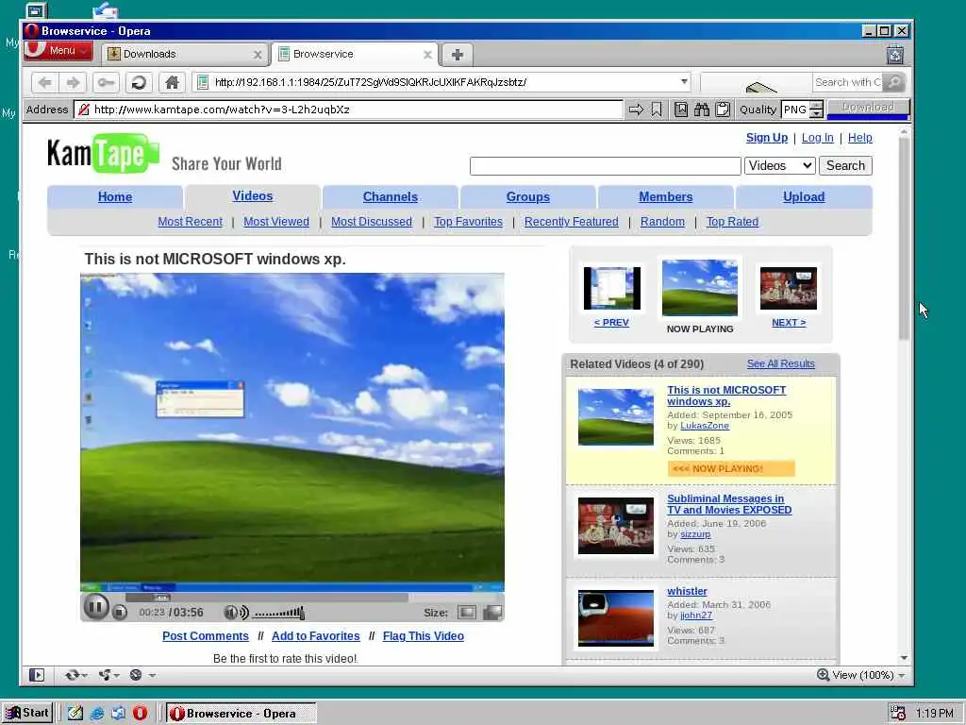The height and width of the screenshot is (725, 966).
Task: Click the PREV video thumbnail
Action: [x=611, y=288]
